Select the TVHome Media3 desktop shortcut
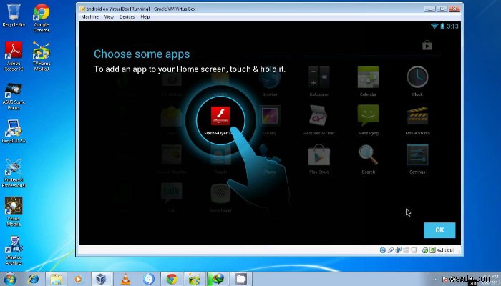This screenshot has width=501, height=286. tap(42, 56)
